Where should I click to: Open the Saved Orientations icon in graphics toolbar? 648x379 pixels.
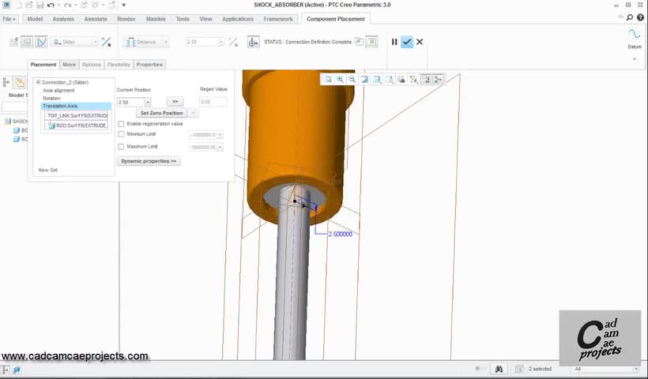pyautogui.click(x=390, y=79)
